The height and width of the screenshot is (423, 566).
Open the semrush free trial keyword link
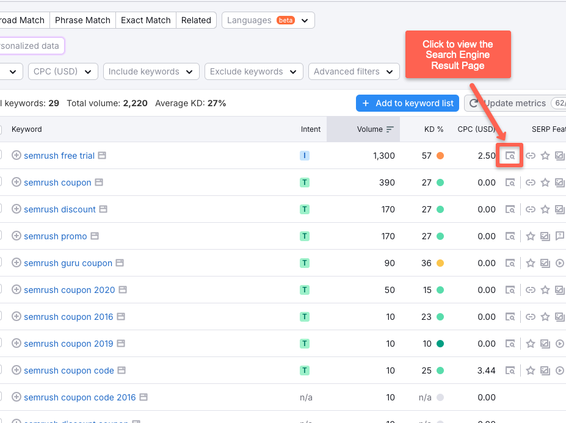(x=59, y=156)
